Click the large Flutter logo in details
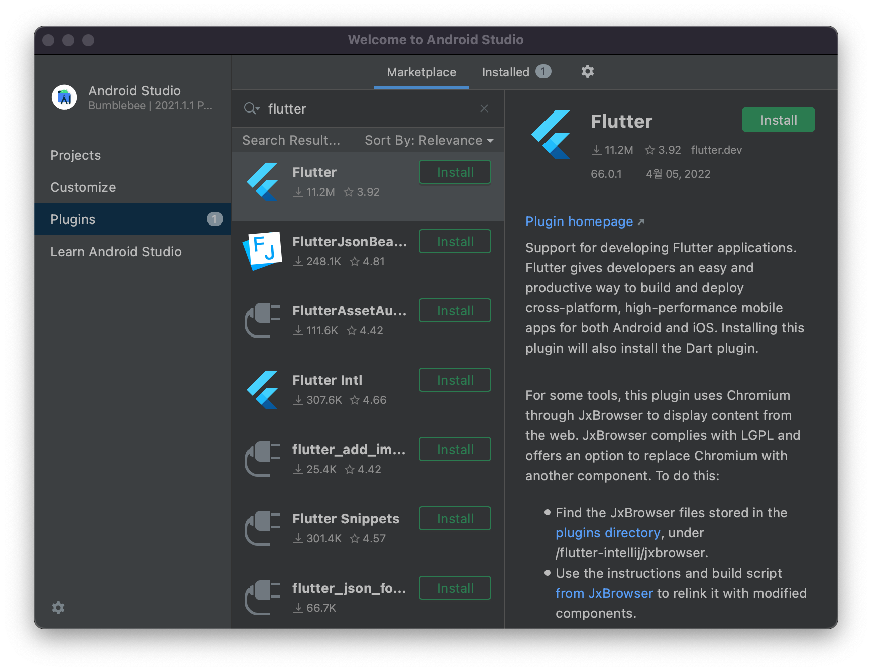 pyautogui.click(x=551, y=135)
